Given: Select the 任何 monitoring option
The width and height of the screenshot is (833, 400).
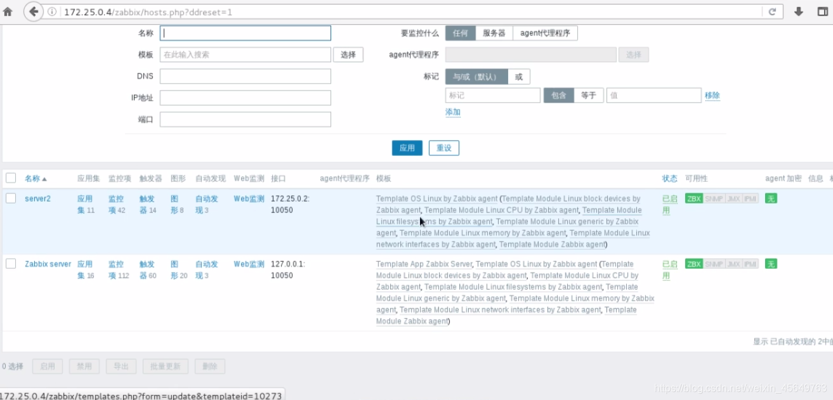Looking at the screenshot, I should point(461,34).
